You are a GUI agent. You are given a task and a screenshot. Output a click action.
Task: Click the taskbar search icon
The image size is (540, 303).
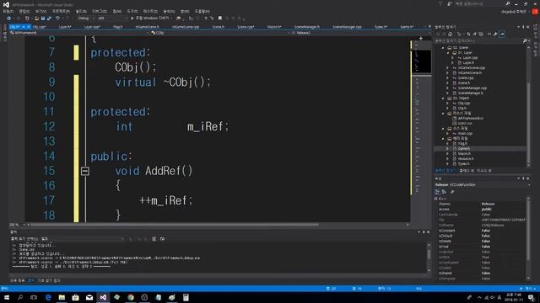tap(20, 297)
